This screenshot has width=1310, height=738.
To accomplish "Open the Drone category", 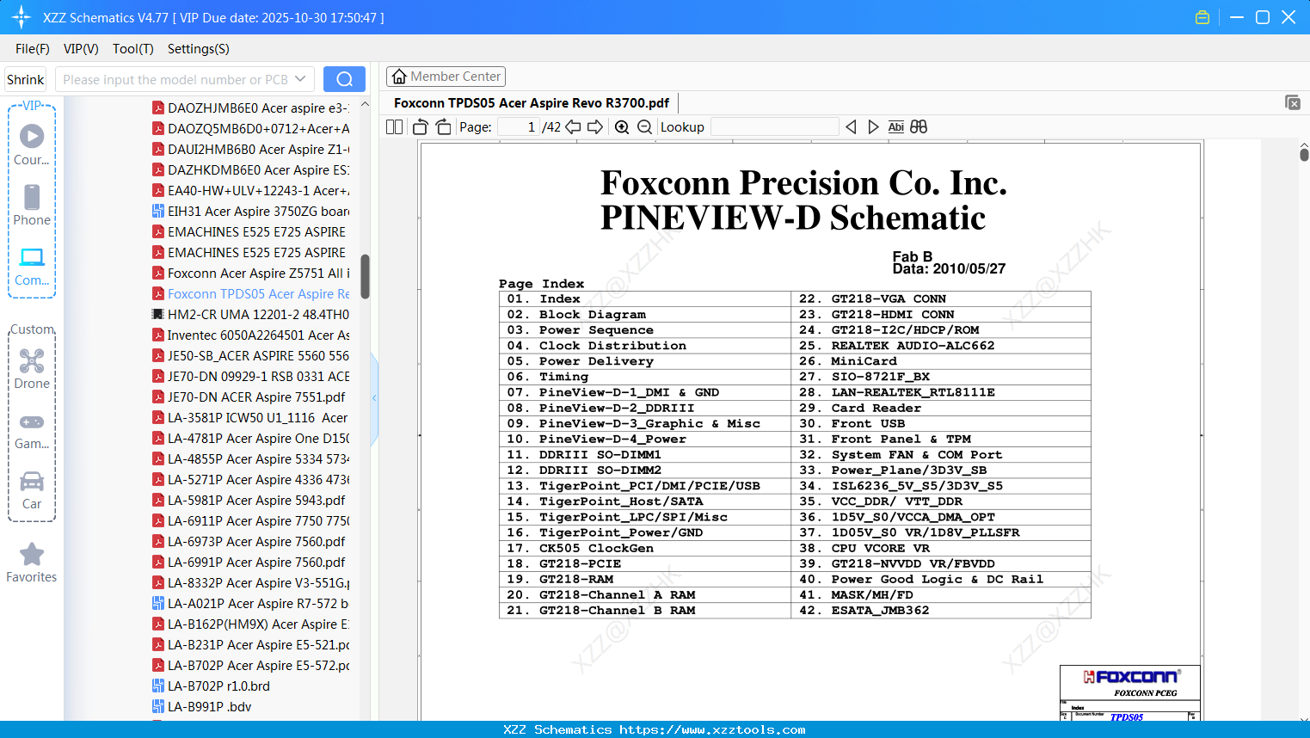I will point(32,369).
